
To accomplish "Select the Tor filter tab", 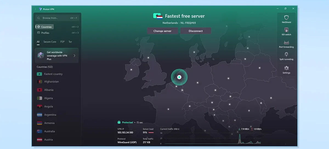I will click(x=70, y=42).
